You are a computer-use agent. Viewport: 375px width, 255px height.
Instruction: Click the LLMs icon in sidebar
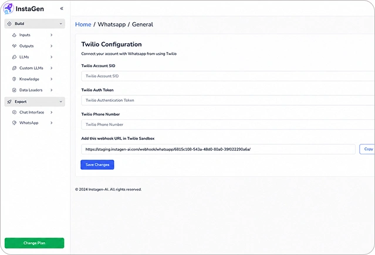coord(14,57)
